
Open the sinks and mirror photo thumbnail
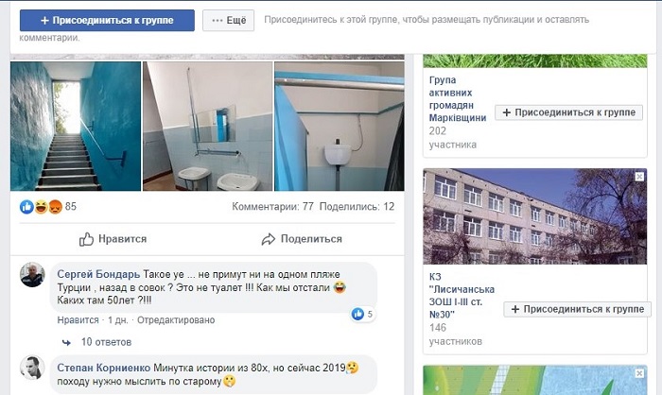[208, 127]
